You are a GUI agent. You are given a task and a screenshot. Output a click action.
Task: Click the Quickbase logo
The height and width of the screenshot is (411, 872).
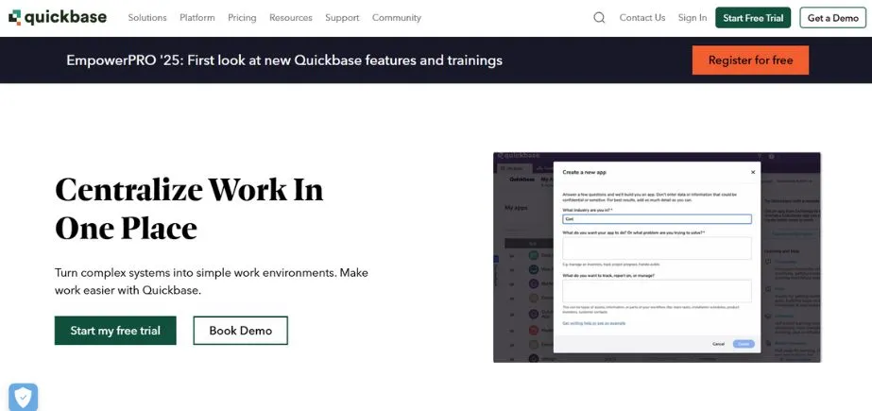point(57,17)
